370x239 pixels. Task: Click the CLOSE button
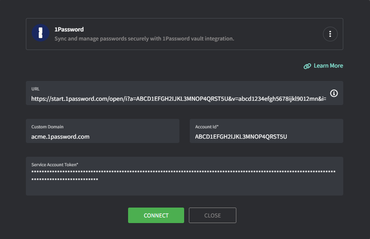(x=212, y=215)
